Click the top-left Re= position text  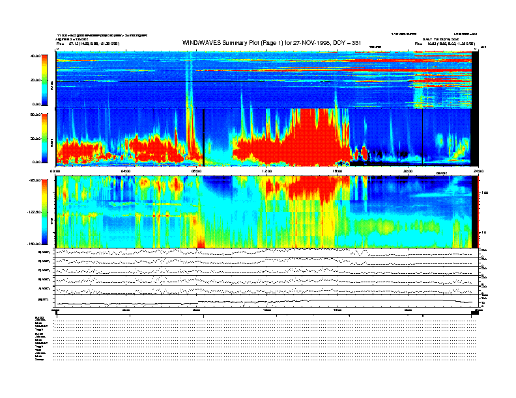coord(88,44)
